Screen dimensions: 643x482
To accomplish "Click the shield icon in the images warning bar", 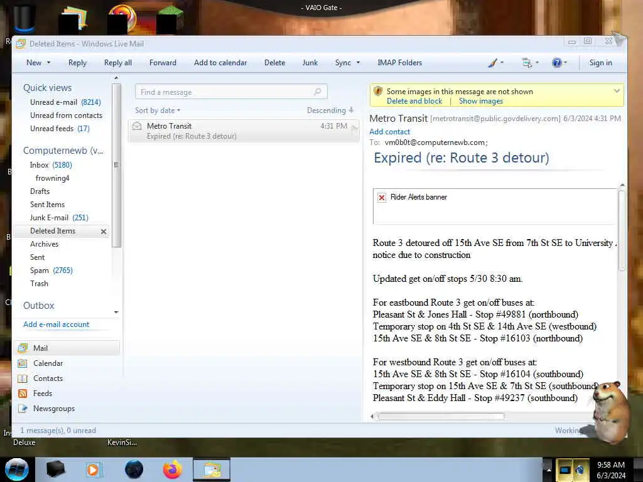I will tap(378, 92).
